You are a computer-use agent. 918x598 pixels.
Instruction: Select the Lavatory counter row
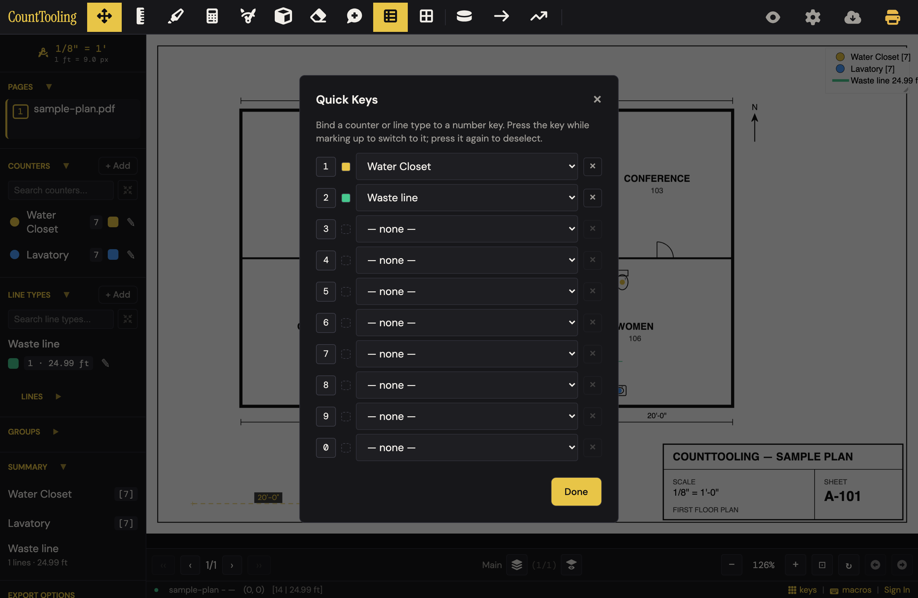pos(73,255)
